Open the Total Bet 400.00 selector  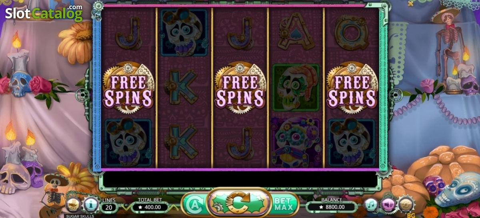(150, 207)
